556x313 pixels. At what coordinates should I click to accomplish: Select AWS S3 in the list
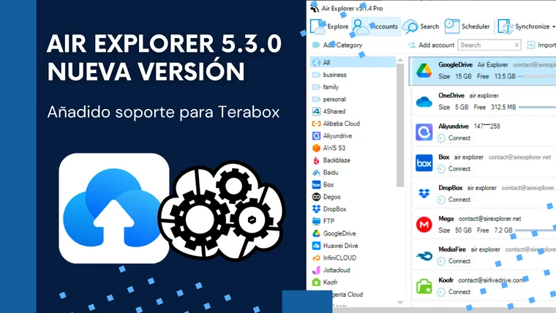(x=328, y=148)
